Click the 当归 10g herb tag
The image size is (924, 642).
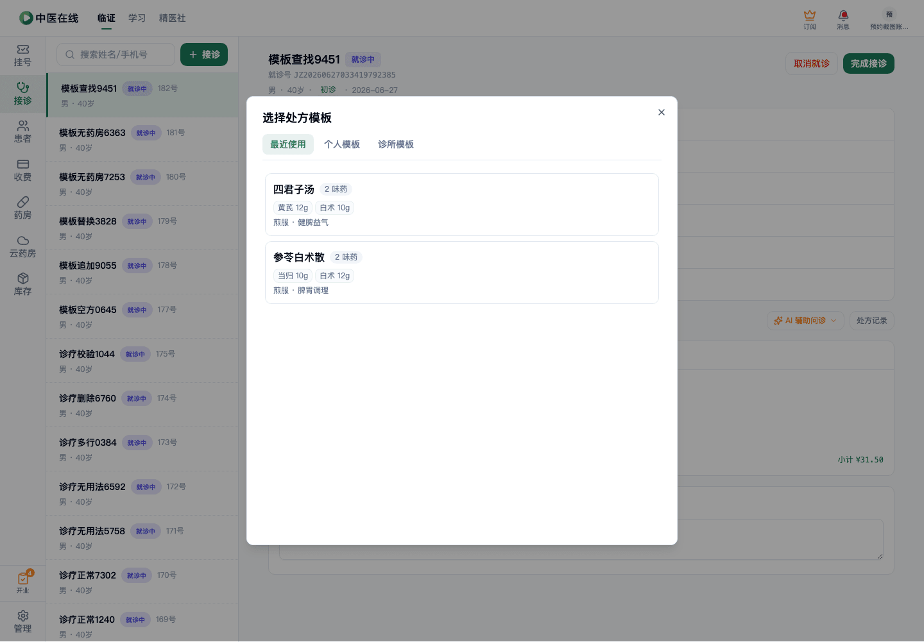tap(293, 276)
